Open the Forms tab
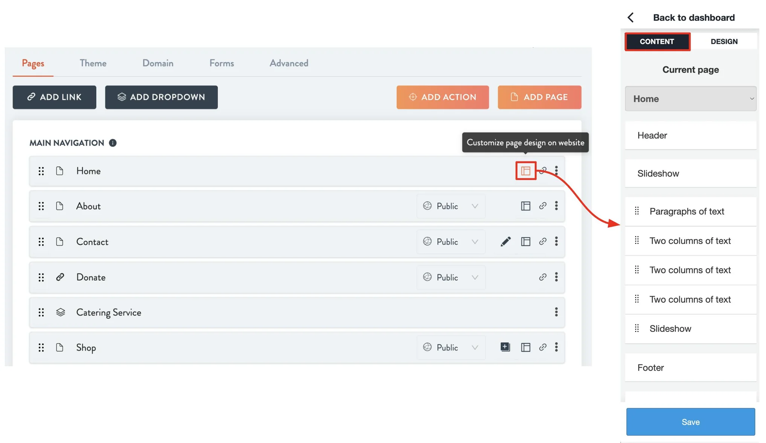Image resolution: width=766 pixels, height=443 pixels. [x=221, y=63]
